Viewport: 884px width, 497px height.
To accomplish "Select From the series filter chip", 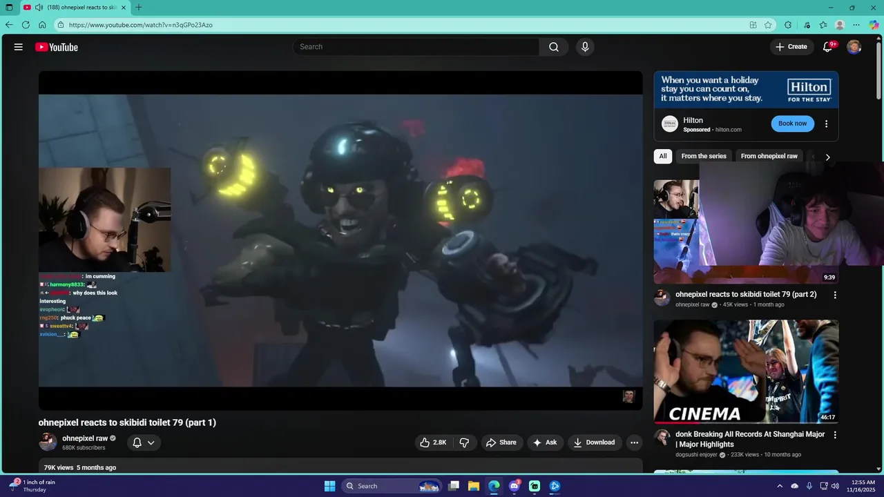I will pos(704,156).
